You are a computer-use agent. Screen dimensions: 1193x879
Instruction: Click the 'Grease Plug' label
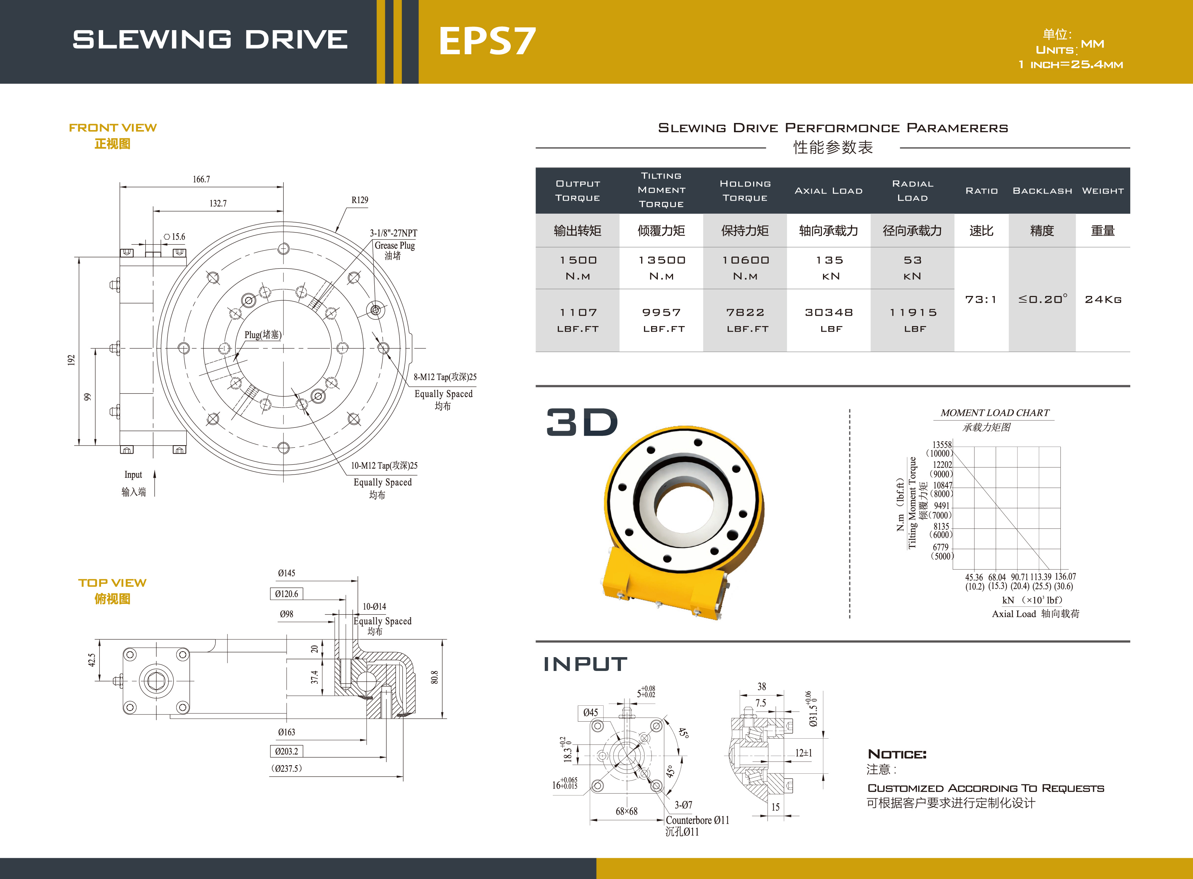(394, 245)
